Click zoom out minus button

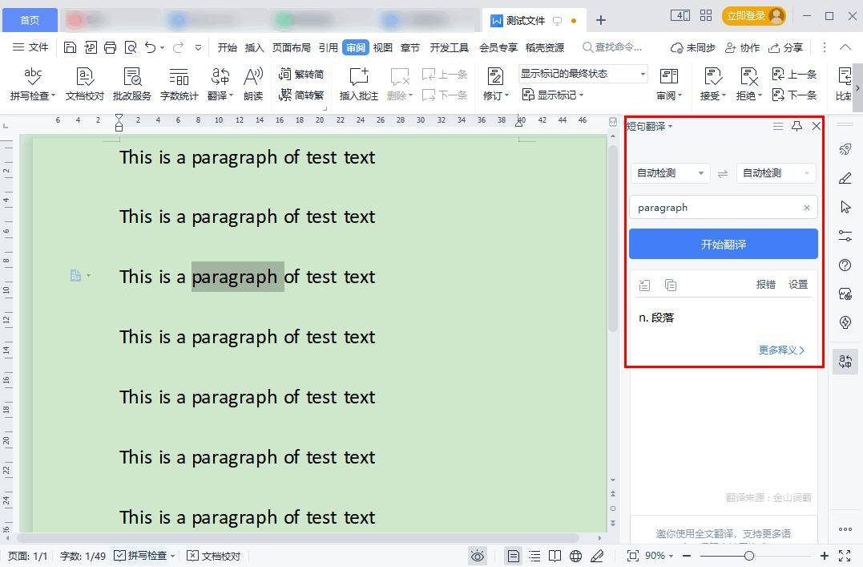coord(687,556)
